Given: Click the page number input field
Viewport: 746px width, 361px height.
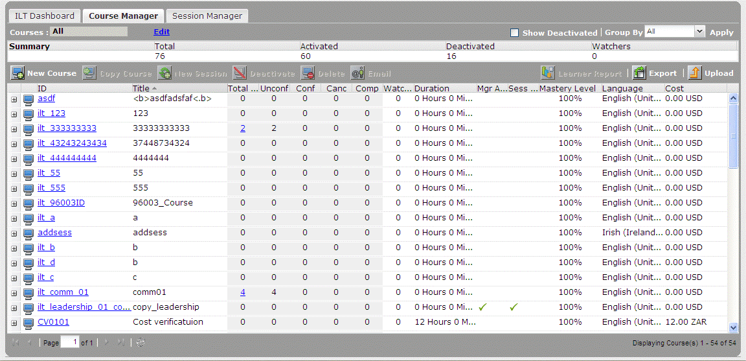Looking at the screenshot, I should (70, 342).
